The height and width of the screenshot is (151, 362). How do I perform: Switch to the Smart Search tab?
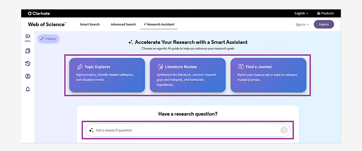pos(90,25)
